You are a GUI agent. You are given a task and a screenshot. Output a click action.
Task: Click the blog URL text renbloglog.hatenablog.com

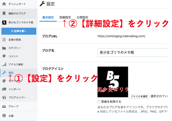[x=121, y=36]
